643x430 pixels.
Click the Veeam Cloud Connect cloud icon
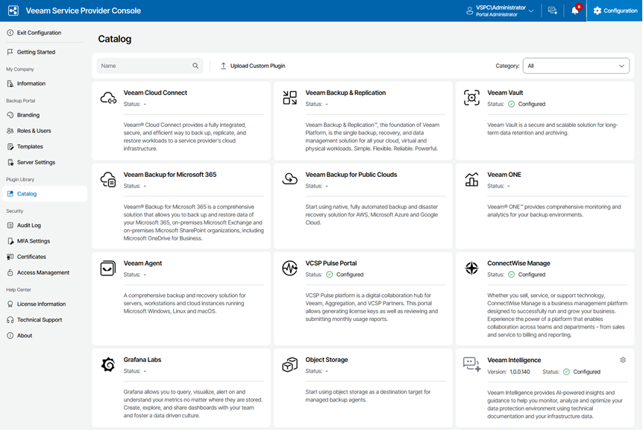108,98
